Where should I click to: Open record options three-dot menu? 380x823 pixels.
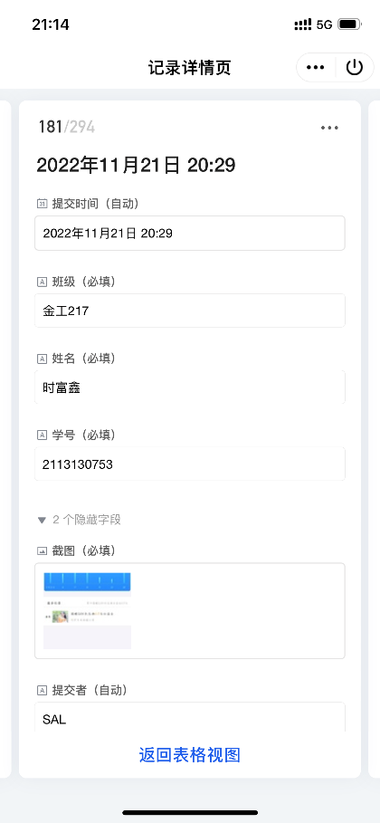pyautogui.click(x=329, y=128)
